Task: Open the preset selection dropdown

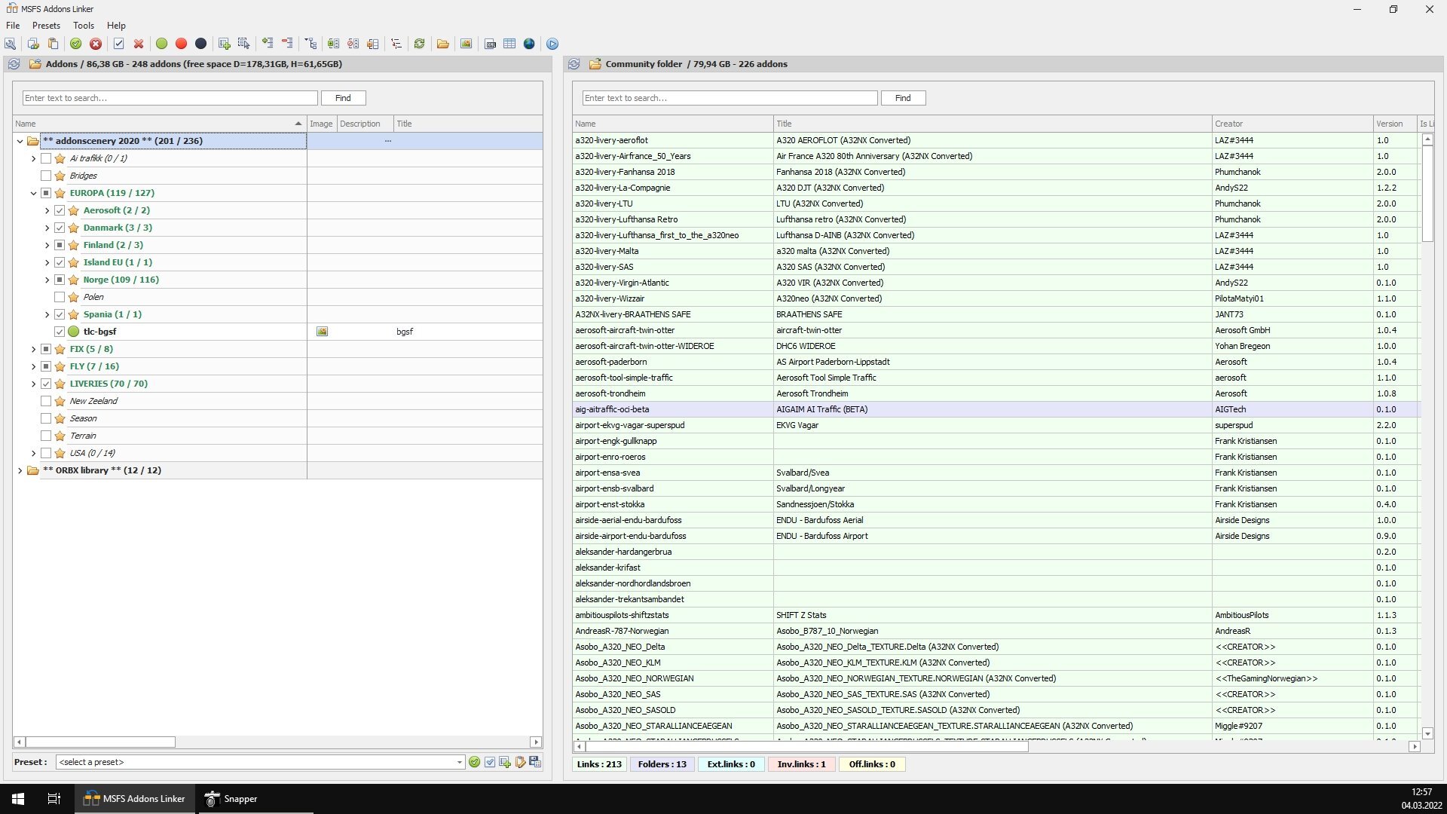Action: 459,762
